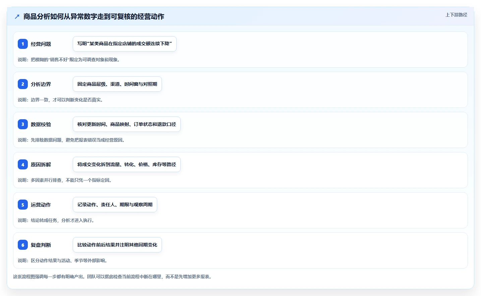This screenshot has width=481, height=296.
Task: Select the 复盘判断 step label
Action: [41, 245]
